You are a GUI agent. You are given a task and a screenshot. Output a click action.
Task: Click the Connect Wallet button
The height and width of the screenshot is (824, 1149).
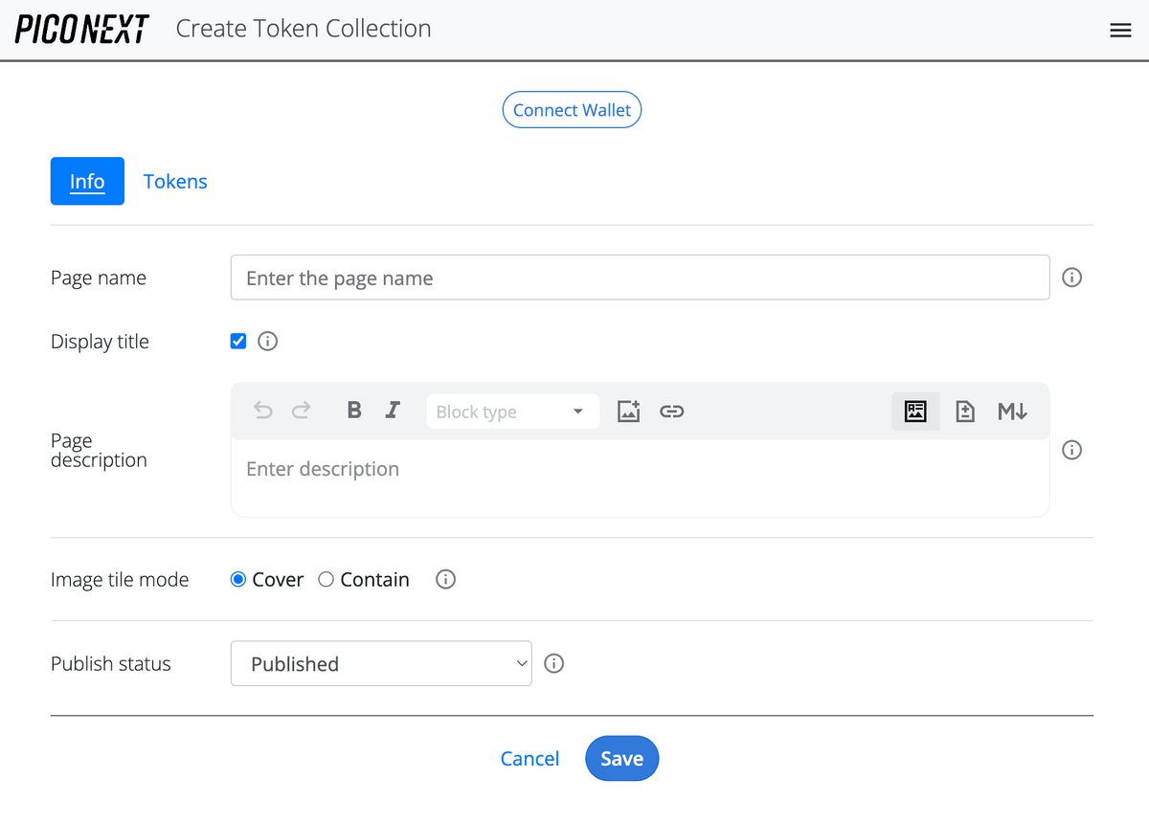click(x=572, y=109)
